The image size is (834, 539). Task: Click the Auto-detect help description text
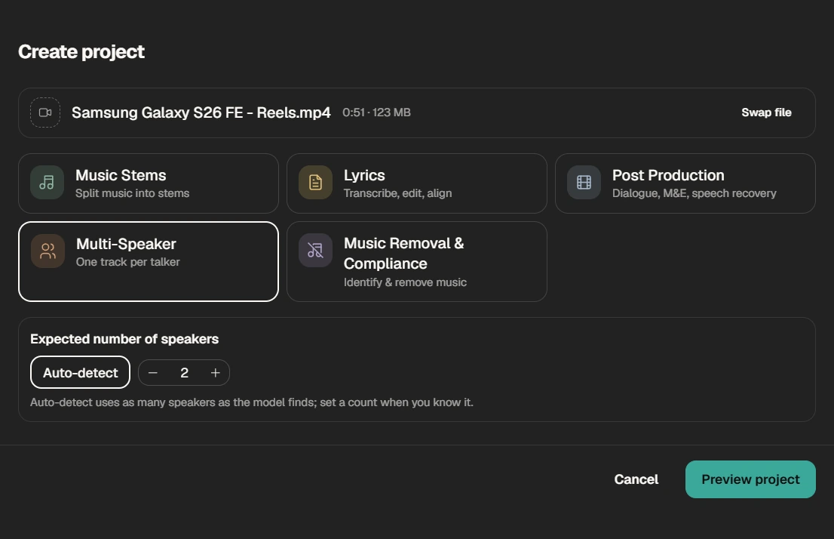click(x=252, y=402)
